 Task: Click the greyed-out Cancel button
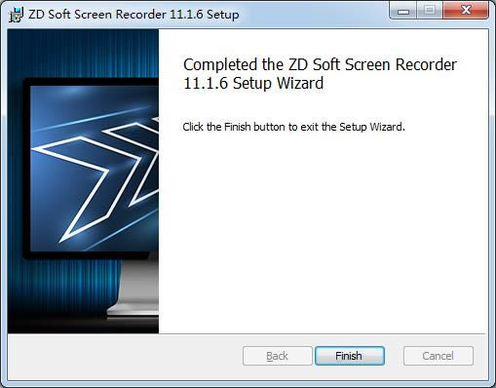click(439, 356)
